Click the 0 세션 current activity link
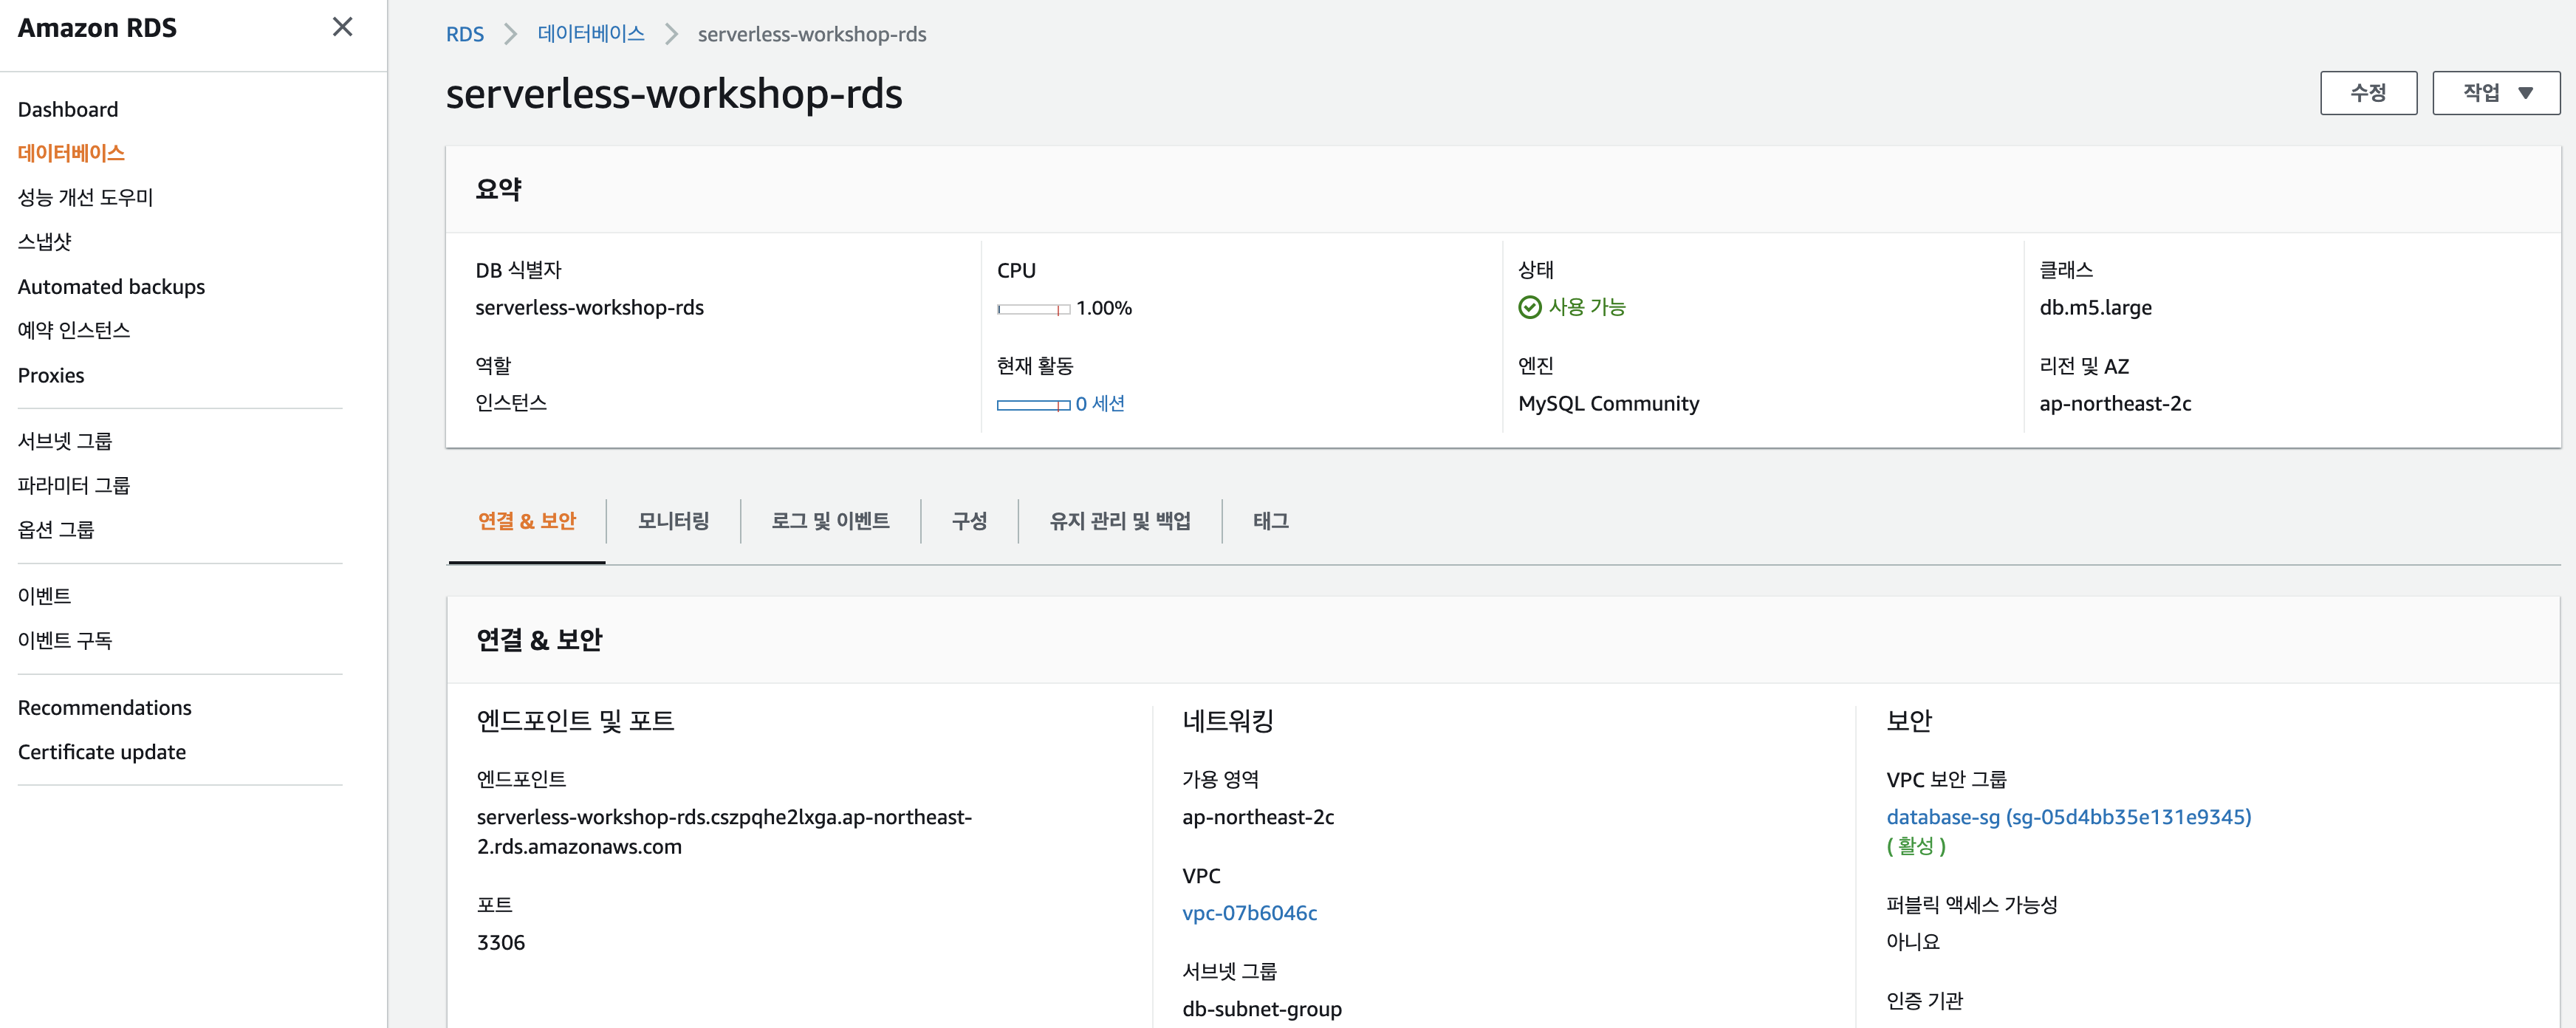 pos(1100,403)
